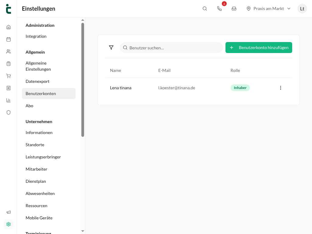The image size is (312, 234).
Task: Open the inbox tray icon
Action: pos(234,9)
